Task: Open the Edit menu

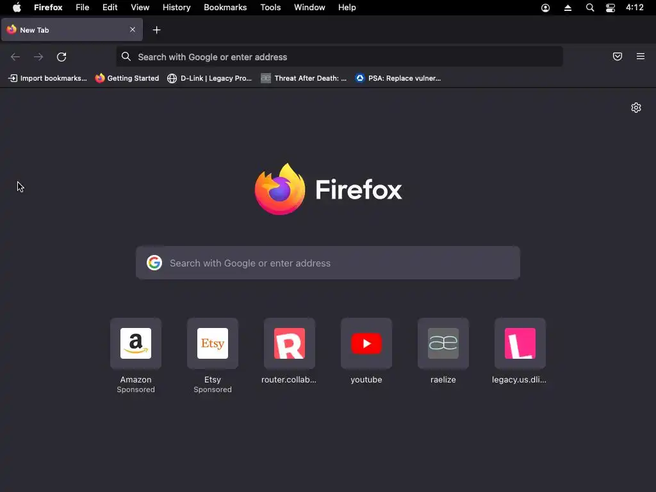Action: coord(110,8)
